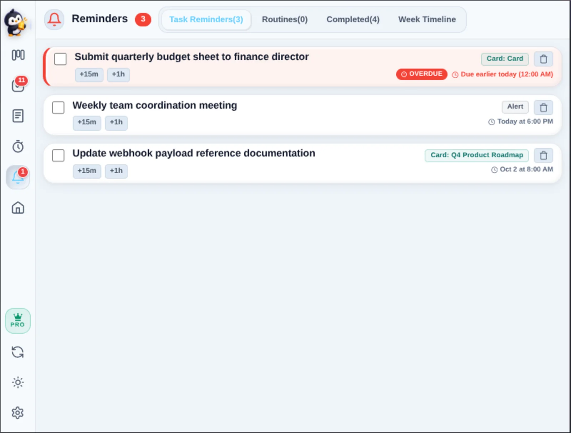571x433 pixels.
Task: Check off Submit quarterly budget sheet reminder
Action: click(60, 59)
